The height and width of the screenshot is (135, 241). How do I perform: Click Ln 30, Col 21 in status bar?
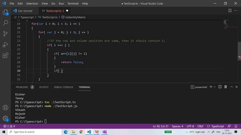click(161, 126)
